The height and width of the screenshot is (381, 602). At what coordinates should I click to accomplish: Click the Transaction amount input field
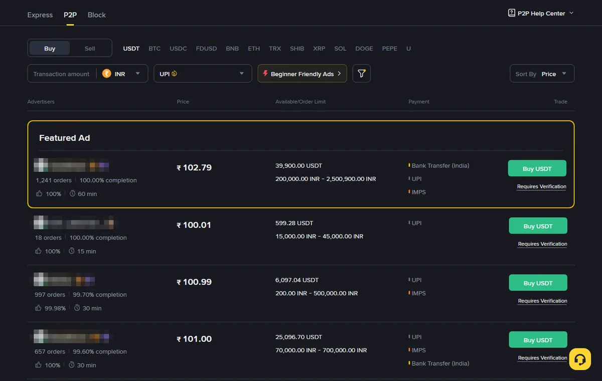pyautogui.click(x=62, y=74)
